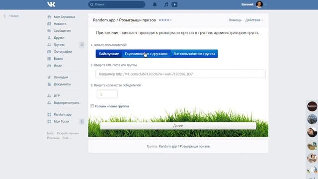Click the film icon beside Видео
The width and height of the screenshot is (318, 179).
pos(49,59)
